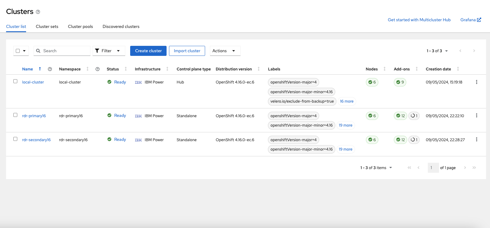Viewport: 490px width, 228px height.
Task: Click the Name column help icon
Action: coord(50,69)
